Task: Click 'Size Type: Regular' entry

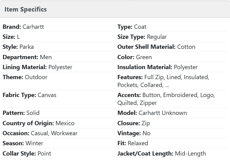Action: click(x=172, y=37)
